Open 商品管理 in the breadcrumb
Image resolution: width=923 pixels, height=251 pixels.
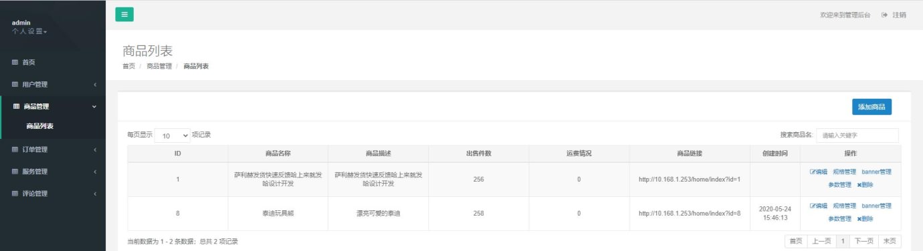[159, 66]
